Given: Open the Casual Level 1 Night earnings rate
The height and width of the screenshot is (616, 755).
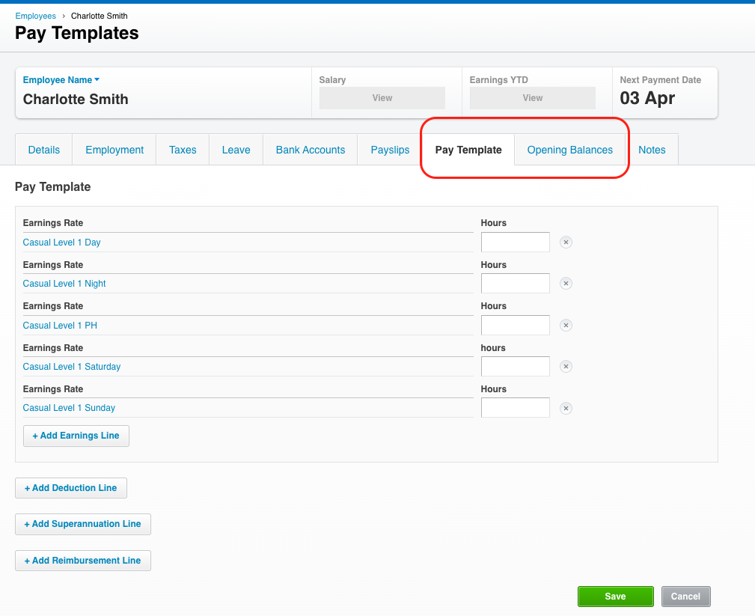Looking at the screenshot, I should pos(64,284).
